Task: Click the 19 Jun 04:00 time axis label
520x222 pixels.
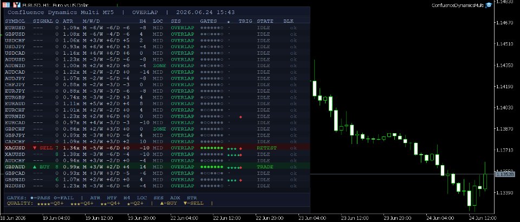Action: click(x=56, y=218)
